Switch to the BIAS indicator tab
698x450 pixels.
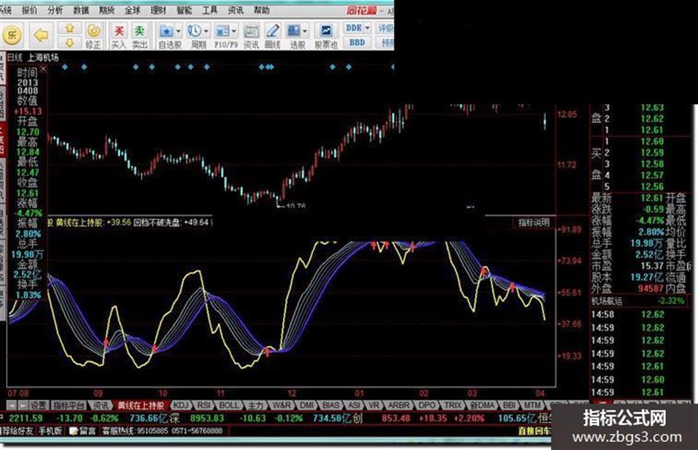coord(331,405)
